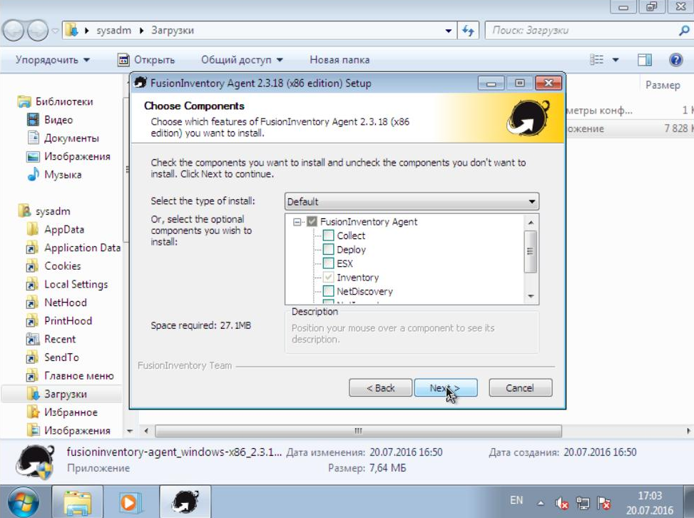Viewport: 694px width, 518px height.
Task: Click Новая папка in the Explorer toolbar
Action: (x=340, y=60)
